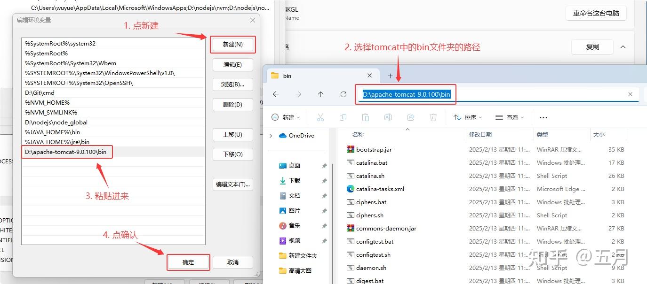Click the Share icon in the Explorer toolbar
Image resolution: width=647 pixels, height=284 pixels.
tap(410, 117)
